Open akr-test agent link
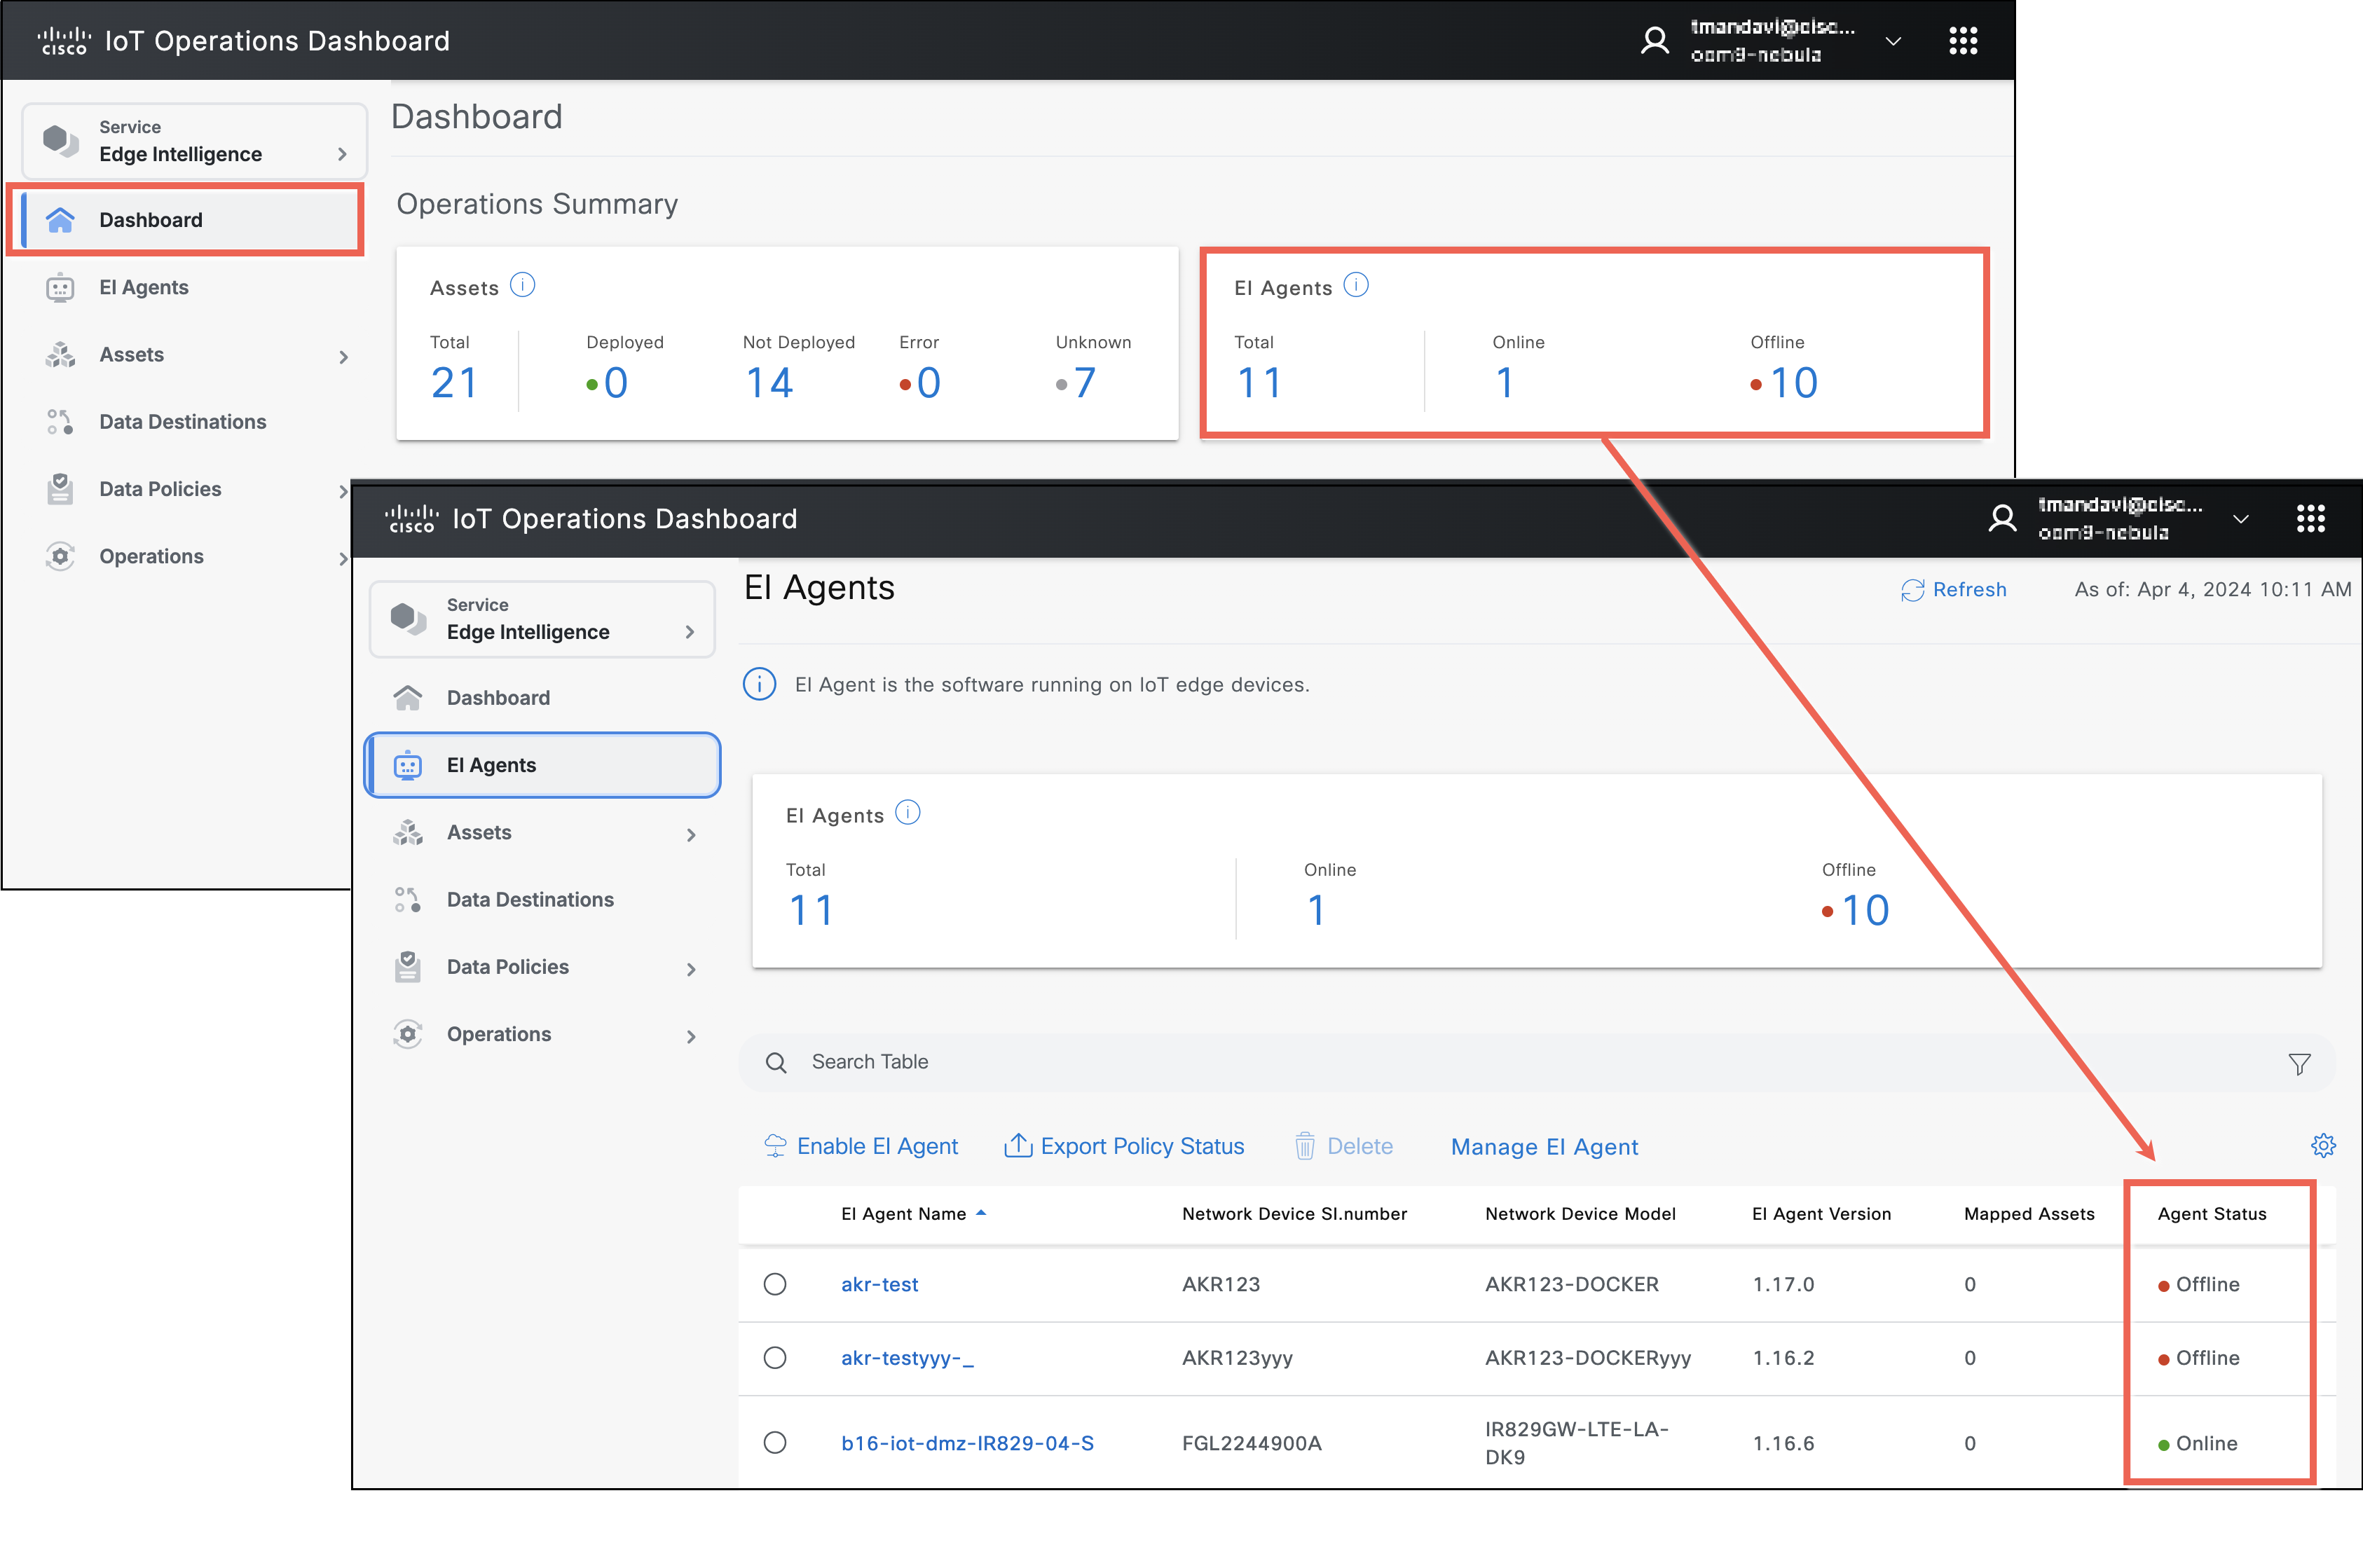The height and width of the screenshot is (1568, 2363). (879, 1284)
